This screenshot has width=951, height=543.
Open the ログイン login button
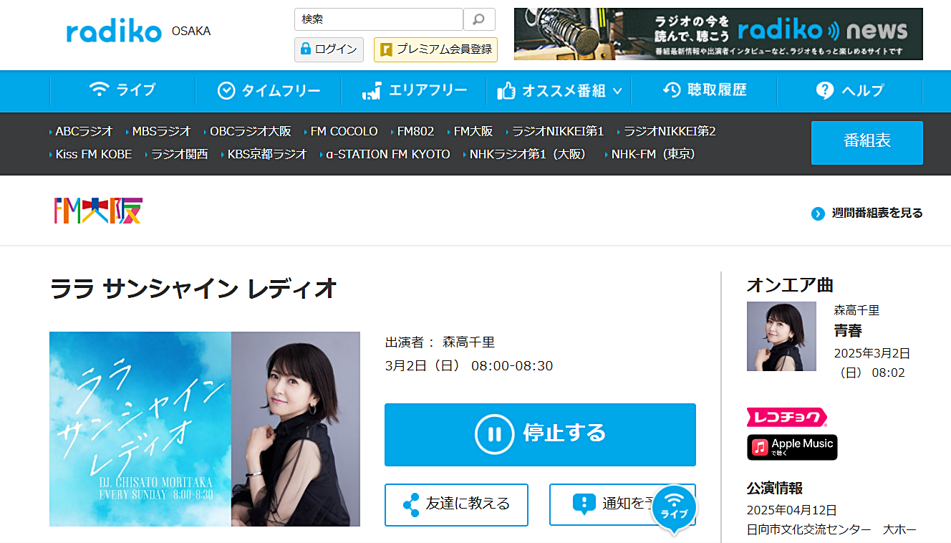pos(329,49)
